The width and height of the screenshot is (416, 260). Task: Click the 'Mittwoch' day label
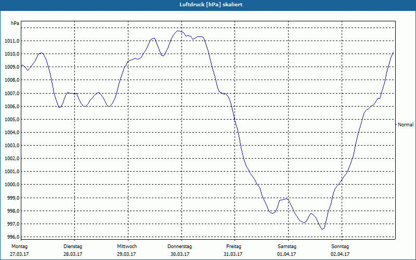127,246
